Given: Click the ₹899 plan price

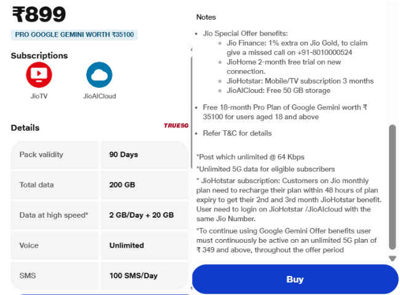Looking at the screenshot, I should pos(39,14).
